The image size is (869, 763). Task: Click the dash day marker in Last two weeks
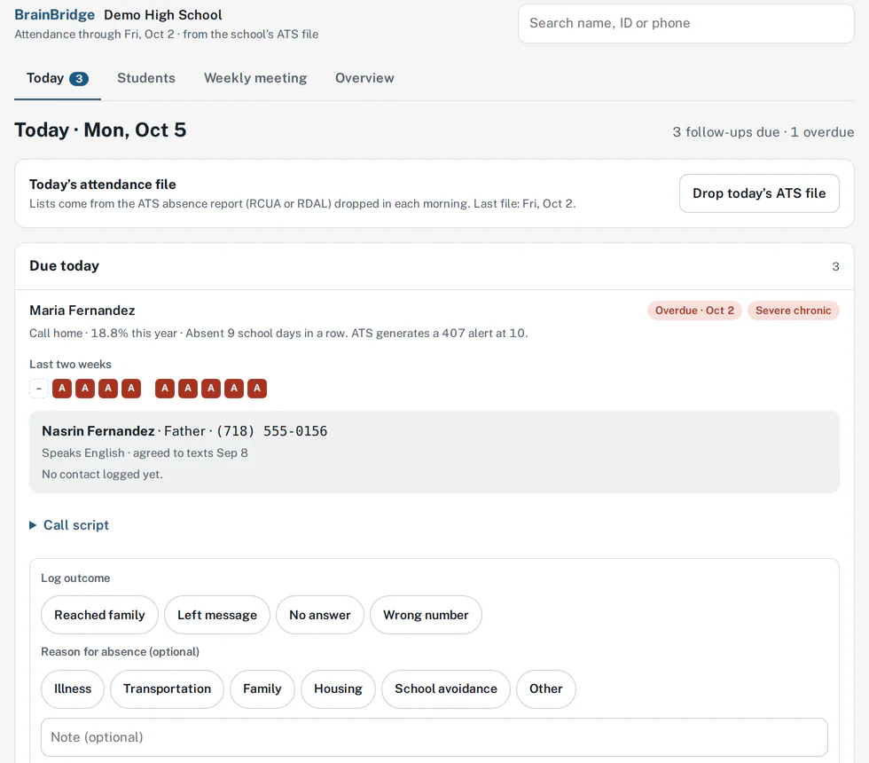pyautogui.click(x=39, y=389)
